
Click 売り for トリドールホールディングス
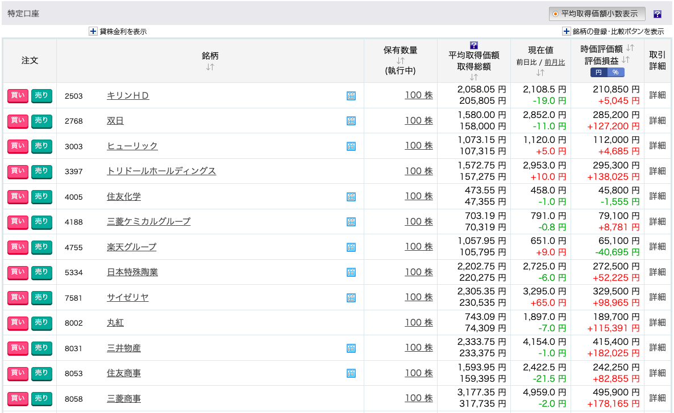[41, 171]
